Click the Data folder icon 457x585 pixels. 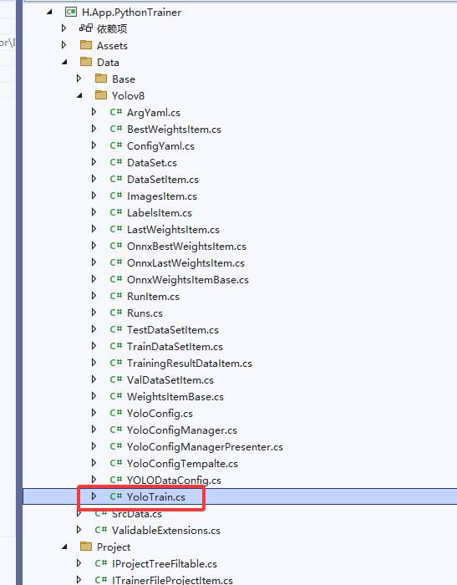(86, 62)
